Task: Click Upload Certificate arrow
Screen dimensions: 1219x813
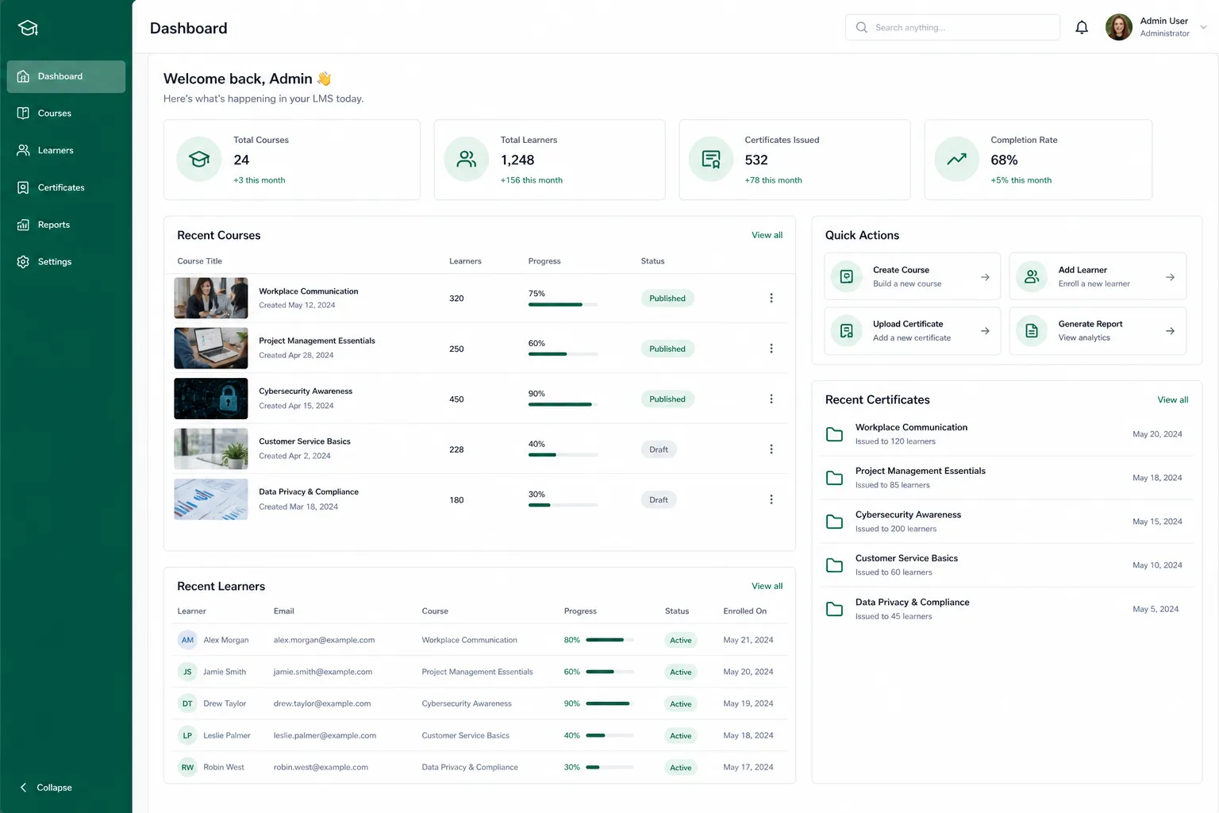Action: pyautogui.click(x=985, y=331)
